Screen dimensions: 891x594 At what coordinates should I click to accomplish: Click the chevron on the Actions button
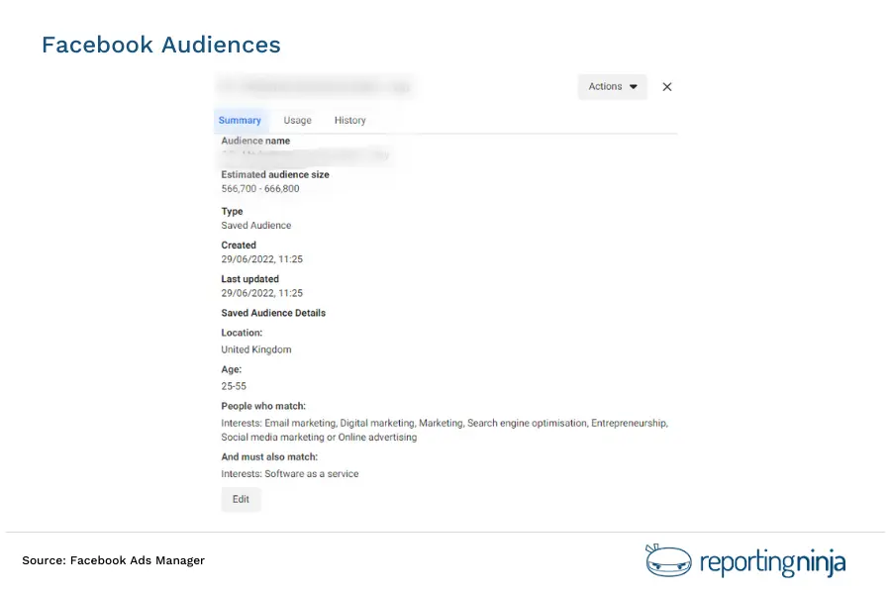tap(633, 87)
